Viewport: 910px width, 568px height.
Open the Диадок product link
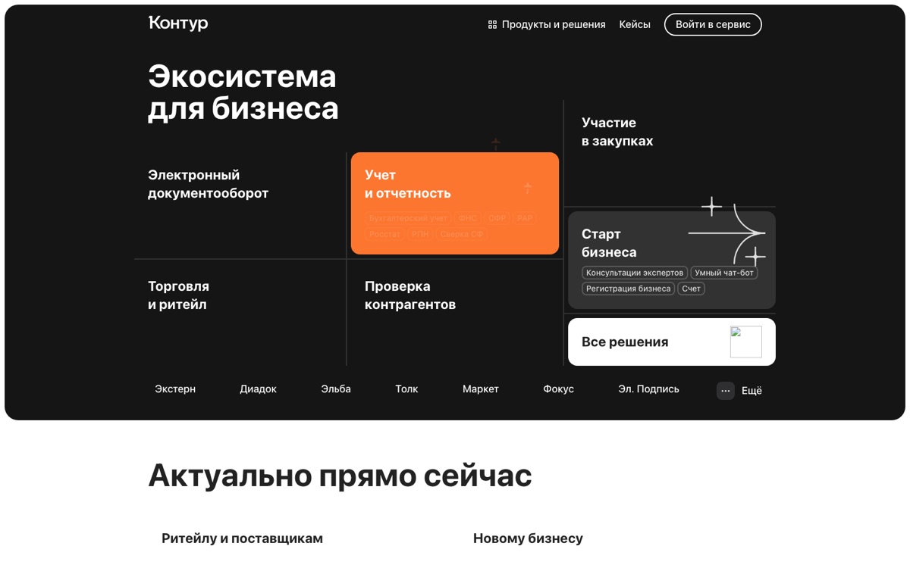(258, 389)
